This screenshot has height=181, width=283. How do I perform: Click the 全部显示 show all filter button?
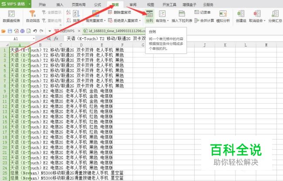52,12
